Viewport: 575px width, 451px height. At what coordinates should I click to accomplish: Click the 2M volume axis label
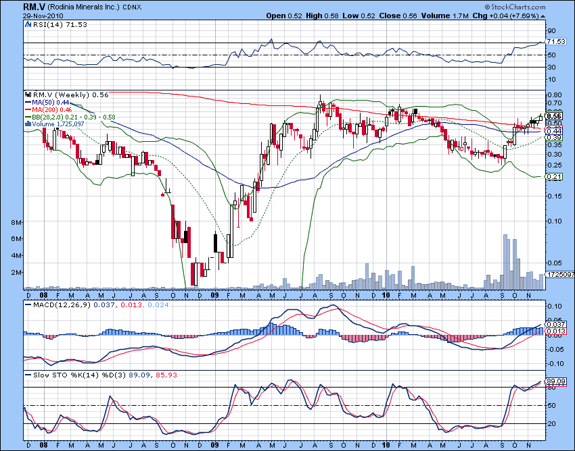click(16, 272)
